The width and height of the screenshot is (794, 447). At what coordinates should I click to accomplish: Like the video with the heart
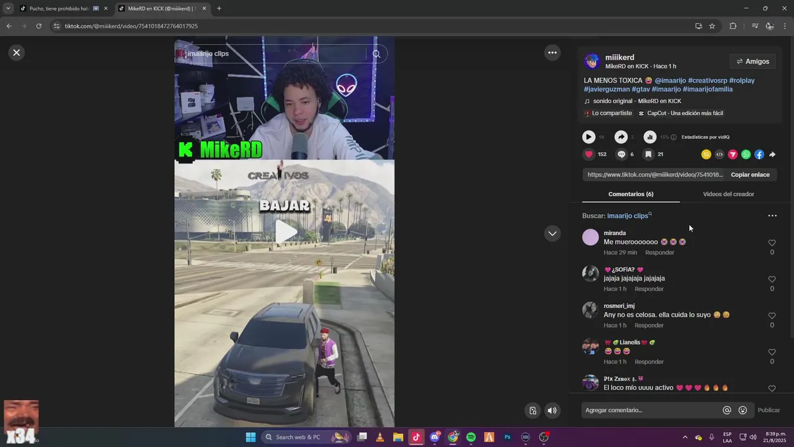click(x=589, y=155)
